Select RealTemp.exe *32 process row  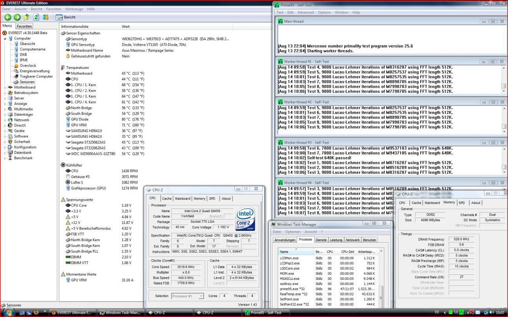pyautogui.click(x=327, y=294)
